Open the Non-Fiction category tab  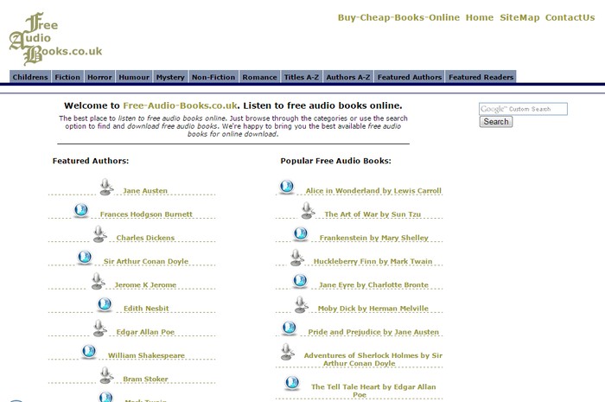coord(213,77)
